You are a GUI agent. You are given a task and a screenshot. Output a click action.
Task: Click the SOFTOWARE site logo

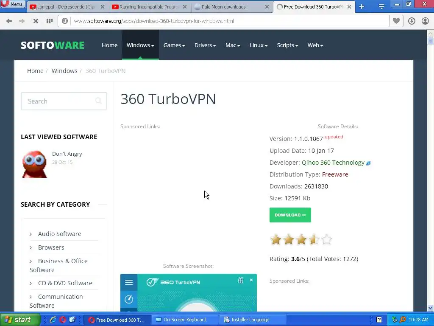click(x=53, y=45)
